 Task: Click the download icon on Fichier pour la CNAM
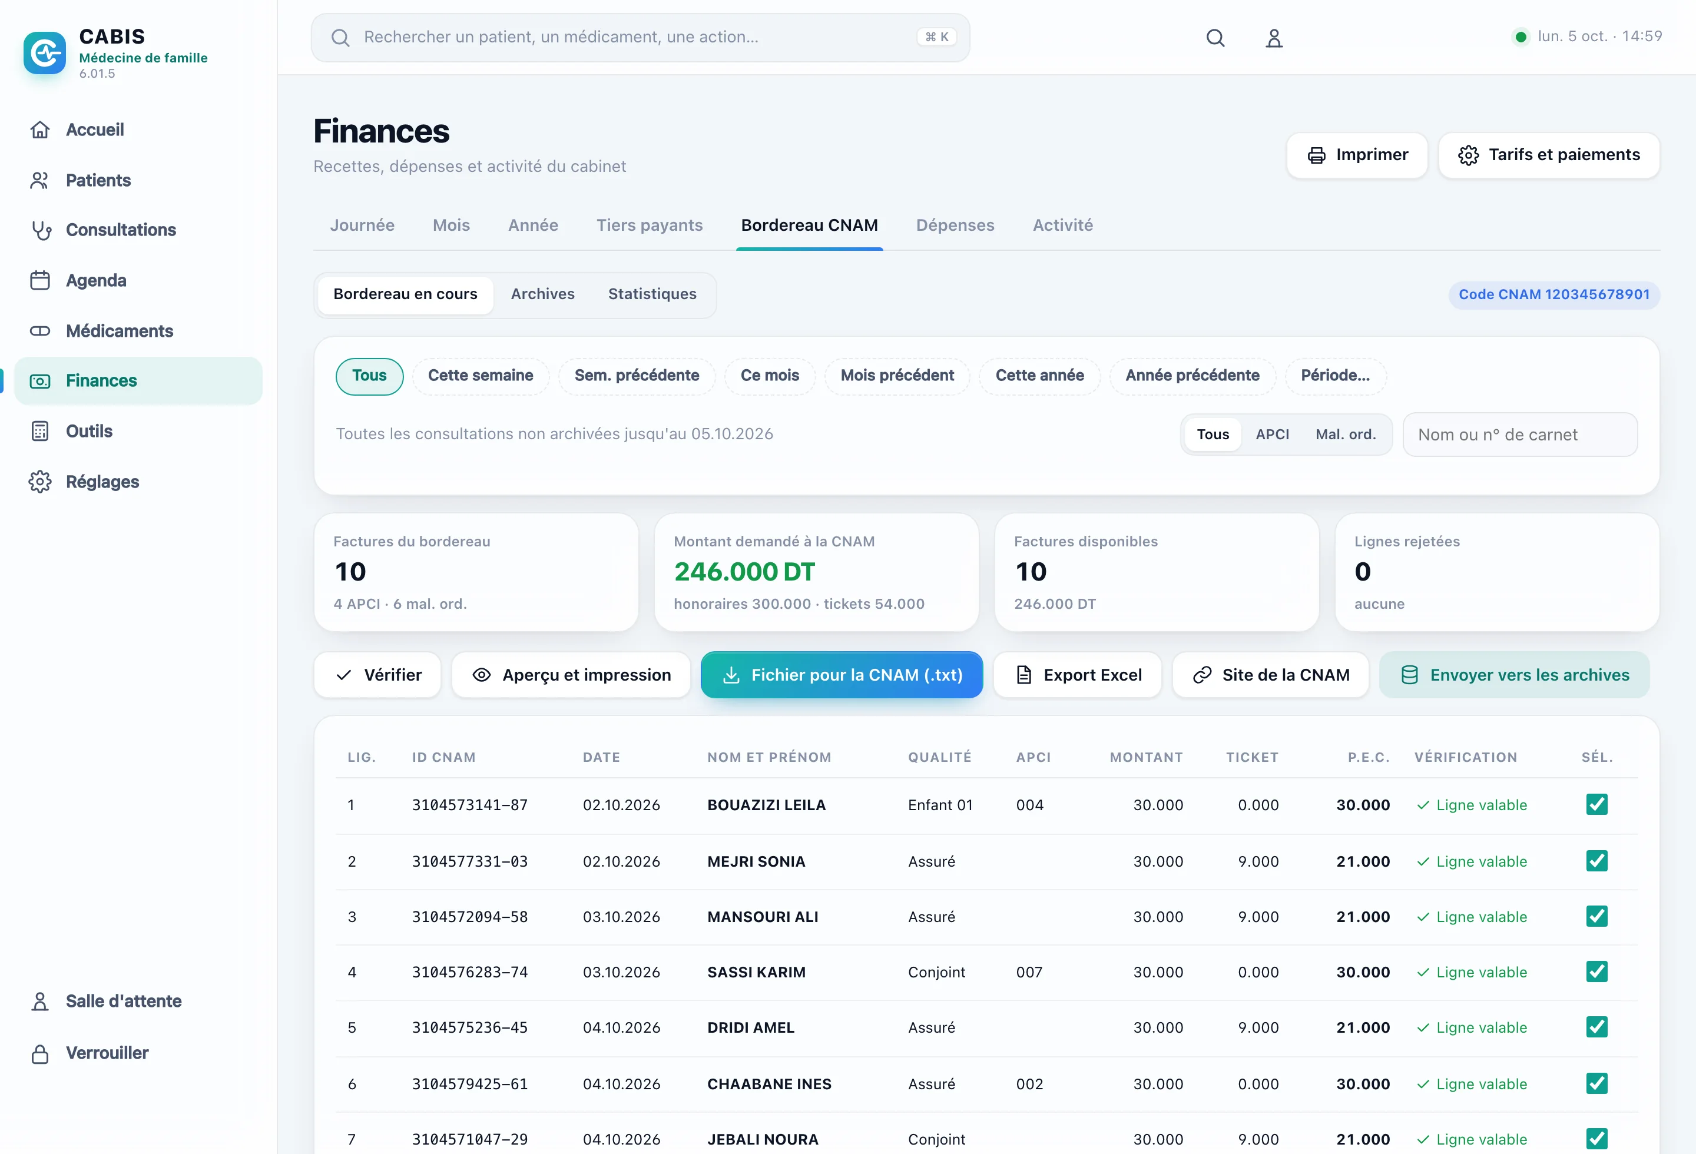tap(730, 675)
